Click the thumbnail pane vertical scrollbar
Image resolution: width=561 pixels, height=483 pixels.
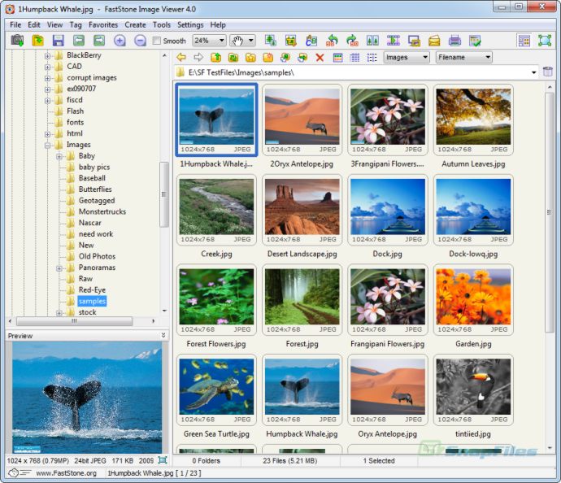pyautogui.click(x=549, y=211)
